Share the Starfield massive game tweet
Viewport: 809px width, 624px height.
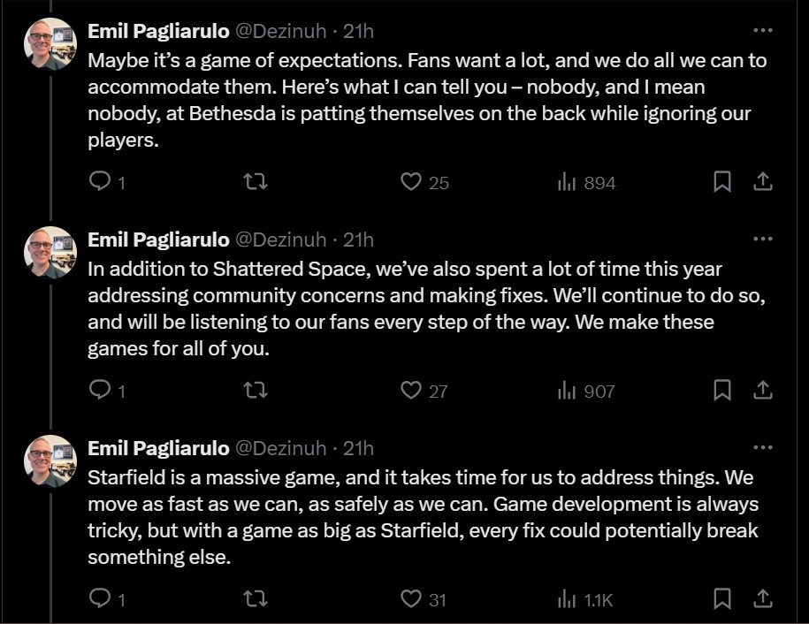coord(762,598)
